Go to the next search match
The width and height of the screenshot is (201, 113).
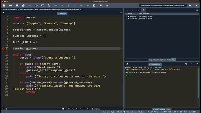point(73,109)
